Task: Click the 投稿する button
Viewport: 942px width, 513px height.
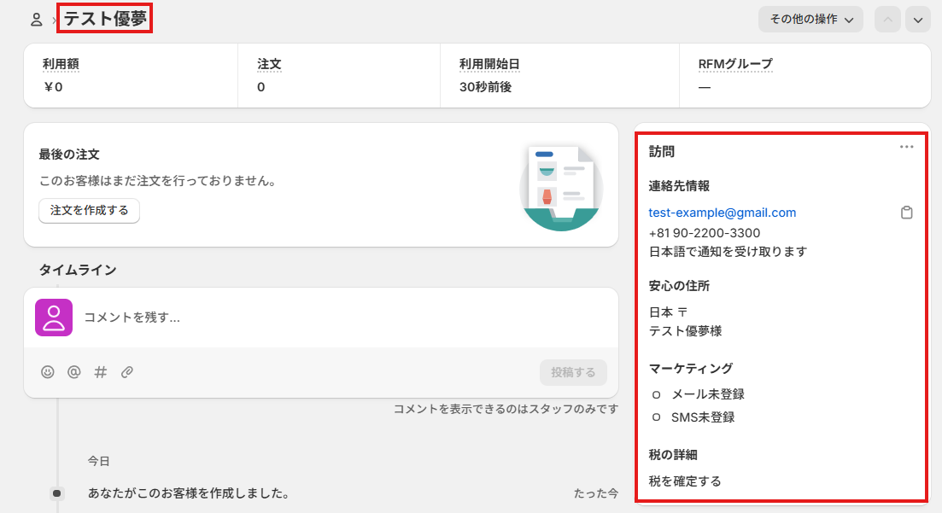Action: pyautogui.click(x=573, y=372)
